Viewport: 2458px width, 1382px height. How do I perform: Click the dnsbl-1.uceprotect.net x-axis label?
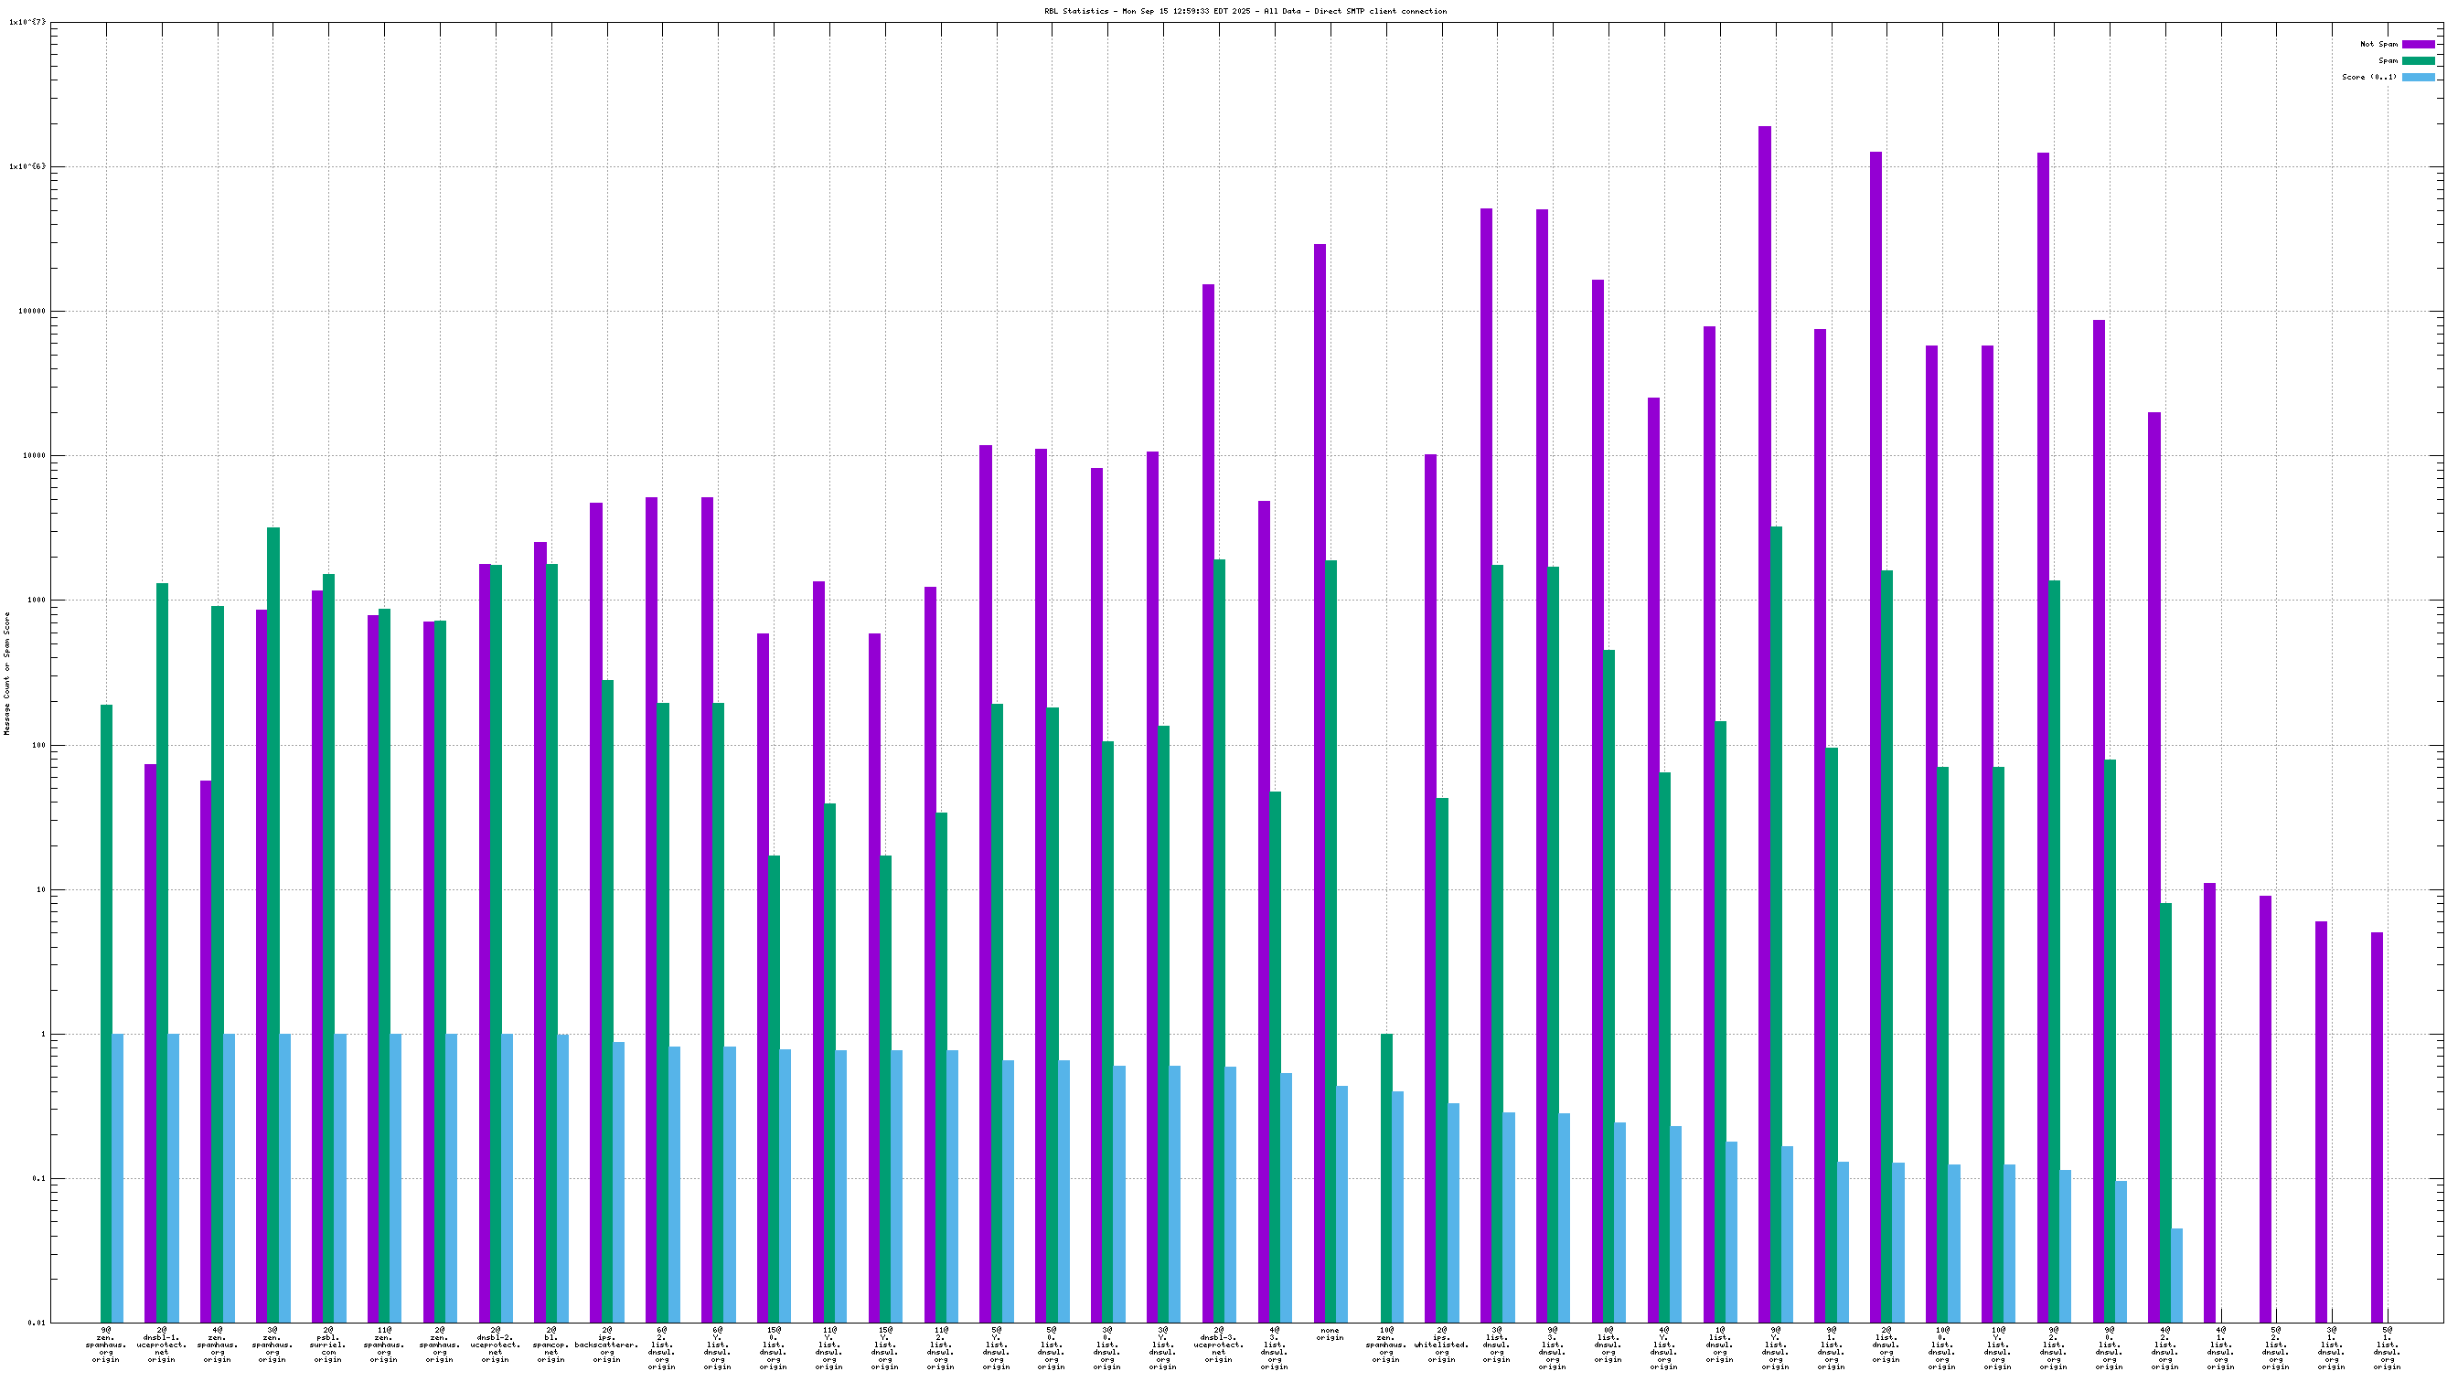tap(161, 1344)
